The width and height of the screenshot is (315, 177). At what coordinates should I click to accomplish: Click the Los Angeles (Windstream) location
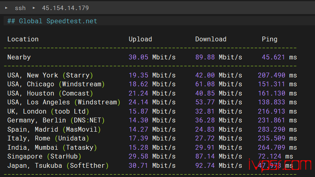(x=63, y=102)
